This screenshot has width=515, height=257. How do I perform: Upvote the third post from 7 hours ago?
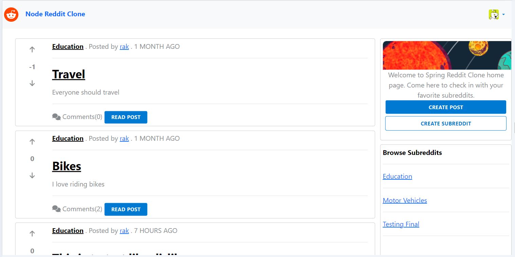[32, 233]
